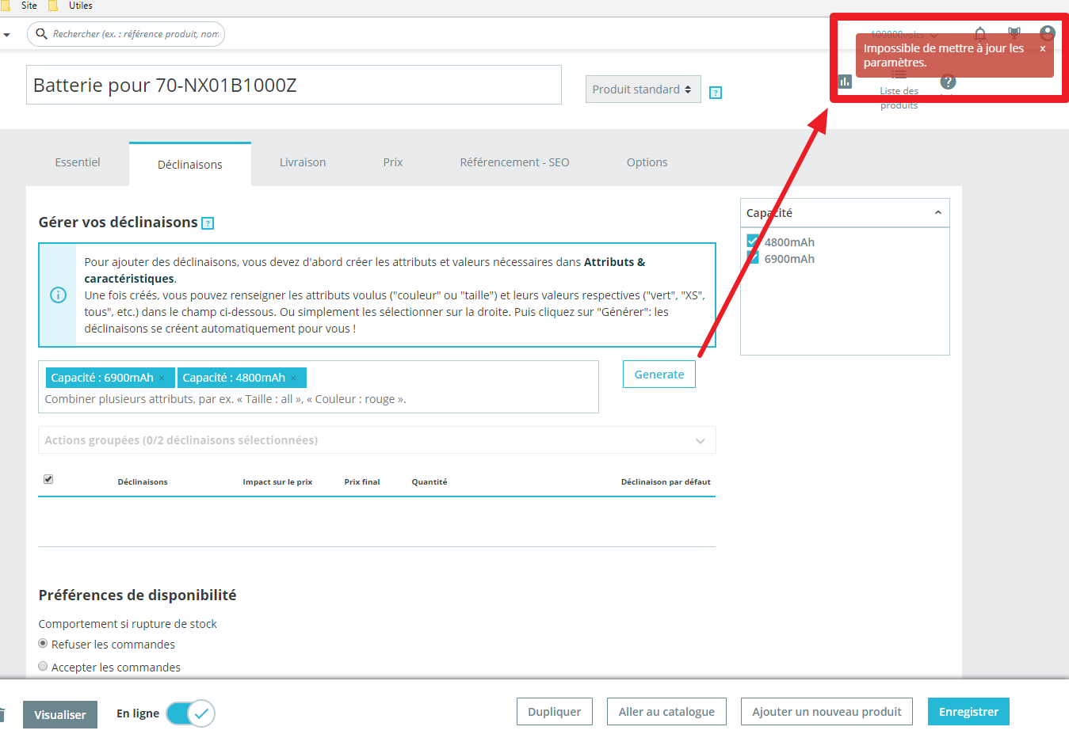
Task: Switch to the Essentiel tab
Action: click(x=78, y=162)
